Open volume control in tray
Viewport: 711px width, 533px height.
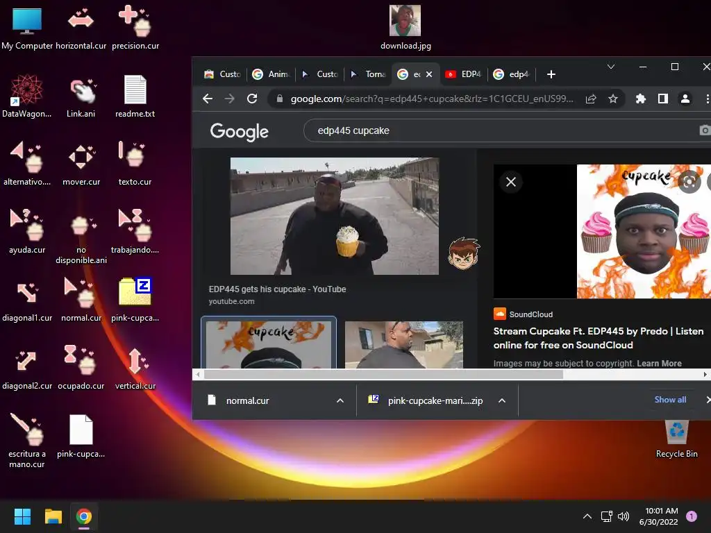624,516
